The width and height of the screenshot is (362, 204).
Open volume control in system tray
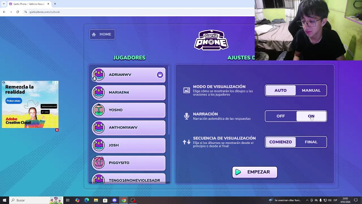[330, 200]
